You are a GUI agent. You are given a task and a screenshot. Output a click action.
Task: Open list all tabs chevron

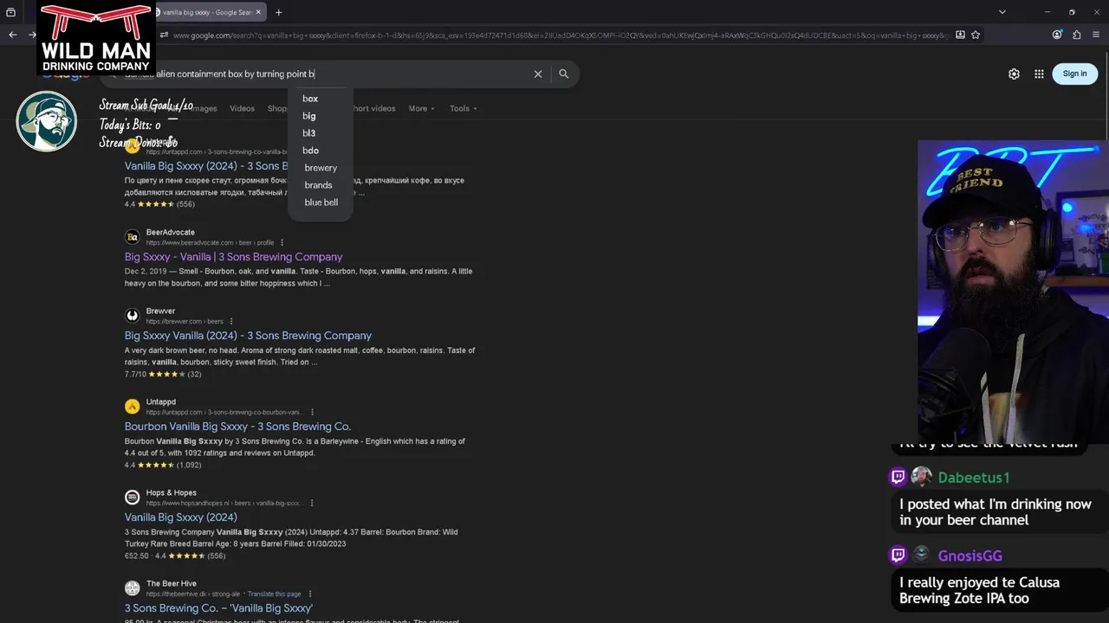(x=1002, y=12)
